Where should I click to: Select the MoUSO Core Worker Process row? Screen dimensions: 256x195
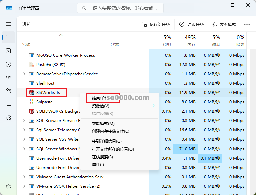coord(132,55)
